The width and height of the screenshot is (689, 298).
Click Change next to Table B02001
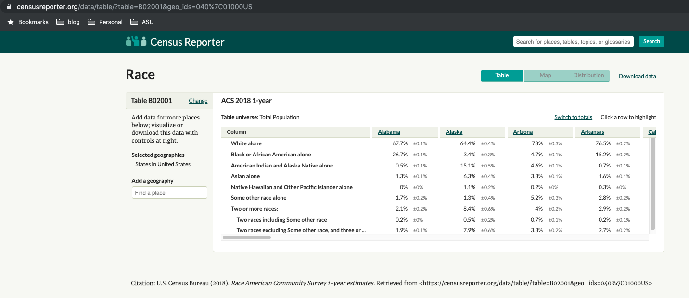pyautogui.click(x=198, y=101)
